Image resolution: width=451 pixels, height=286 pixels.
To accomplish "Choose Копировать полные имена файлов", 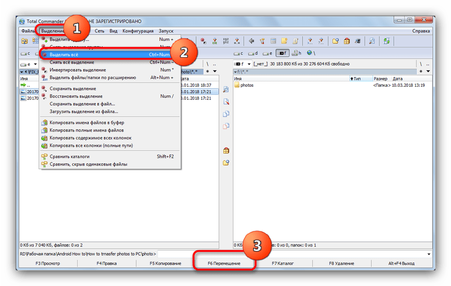I will pos(110,130).
